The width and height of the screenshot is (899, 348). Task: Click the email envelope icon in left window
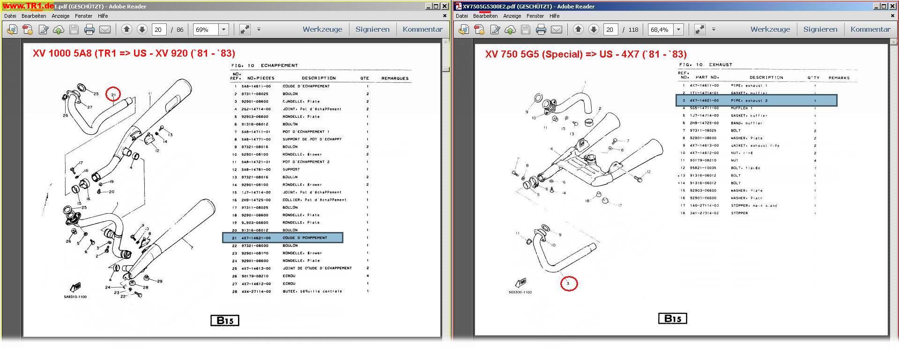click(105, 29)
